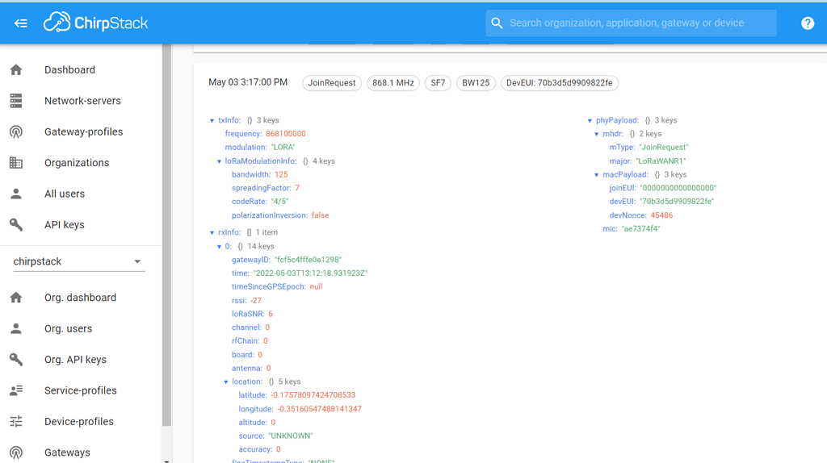Open the ChirpStack logo home link
This screenshot has width=827, height=463.
click(x=95, y=23)
